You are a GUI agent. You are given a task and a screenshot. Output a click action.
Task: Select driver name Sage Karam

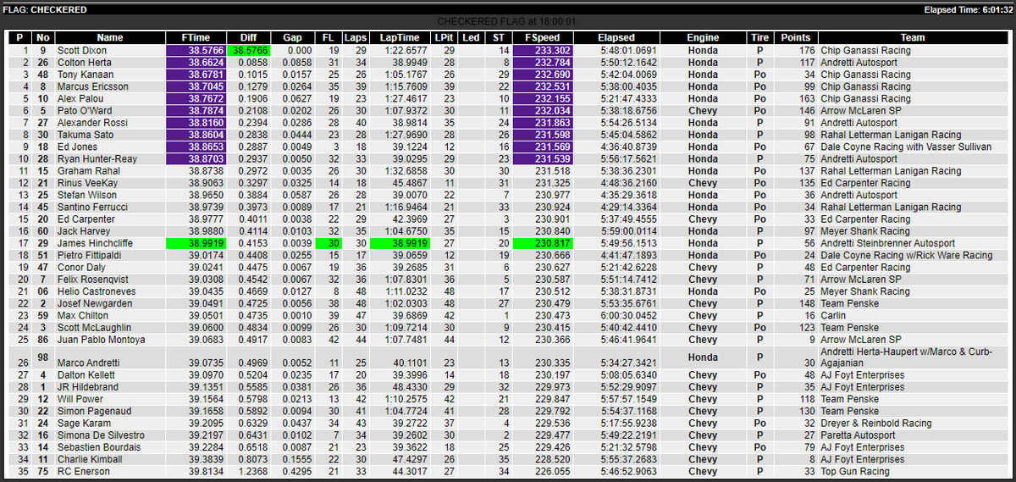pos(81,424)
